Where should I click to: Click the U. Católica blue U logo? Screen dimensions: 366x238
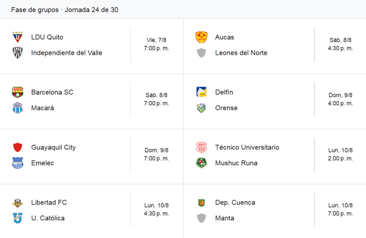coord(18,218)
